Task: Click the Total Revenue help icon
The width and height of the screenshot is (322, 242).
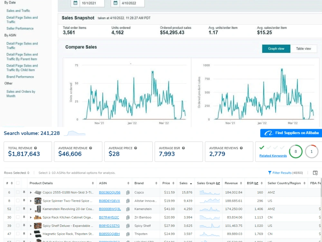Action: tap(35, 148)
